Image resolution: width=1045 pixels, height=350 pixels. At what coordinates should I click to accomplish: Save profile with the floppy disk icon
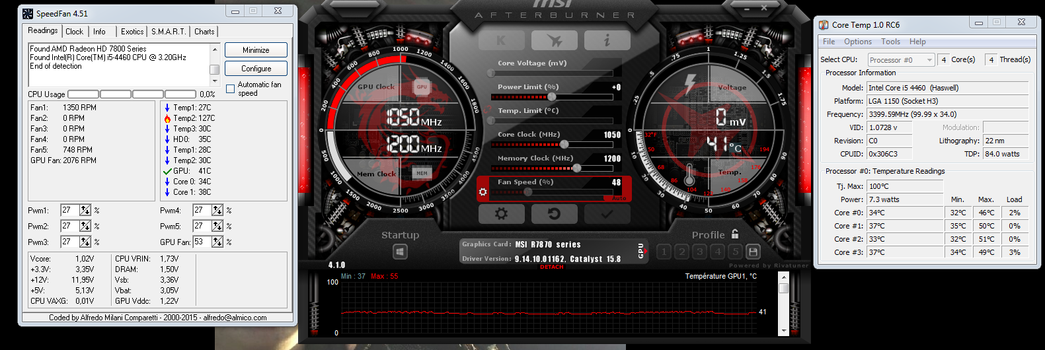752,252
